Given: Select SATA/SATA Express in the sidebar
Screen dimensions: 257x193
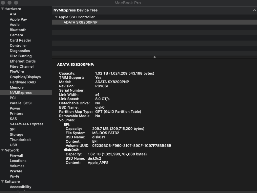Looking at the screenshot, I should (x=27, y=124).
